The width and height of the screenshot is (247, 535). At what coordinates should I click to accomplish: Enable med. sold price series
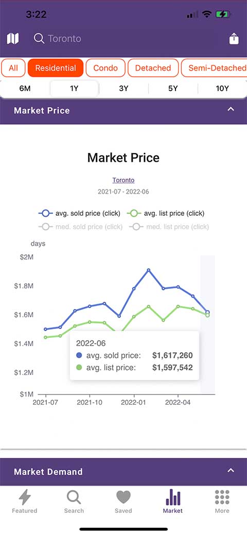(80, 227)
